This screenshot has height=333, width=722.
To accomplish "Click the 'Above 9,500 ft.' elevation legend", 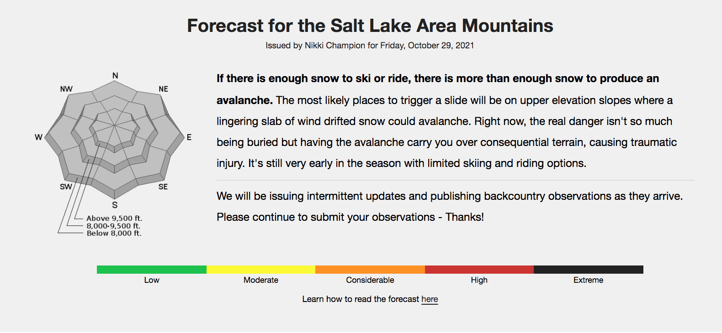I will click(x=115, y=219).
